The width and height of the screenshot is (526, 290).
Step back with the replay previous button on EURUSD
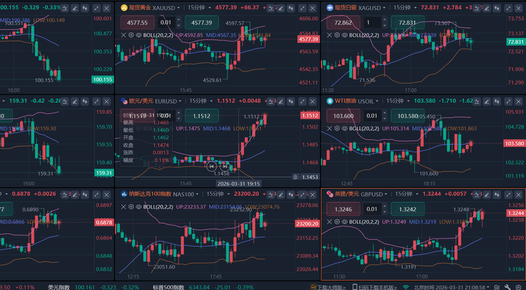(212, 166)
